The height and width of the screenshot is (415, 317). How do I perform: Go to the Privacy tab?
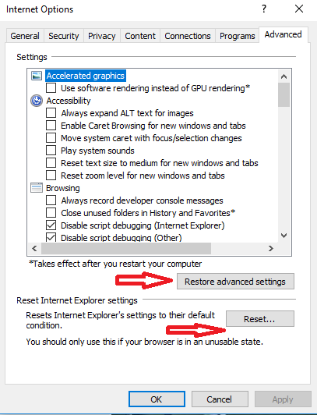102,36
